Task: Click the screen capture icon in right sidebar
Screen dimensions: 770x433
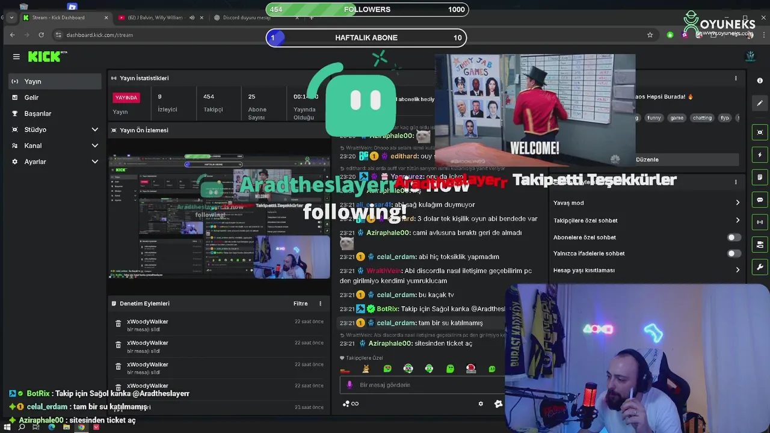Action: pos(760,132)
